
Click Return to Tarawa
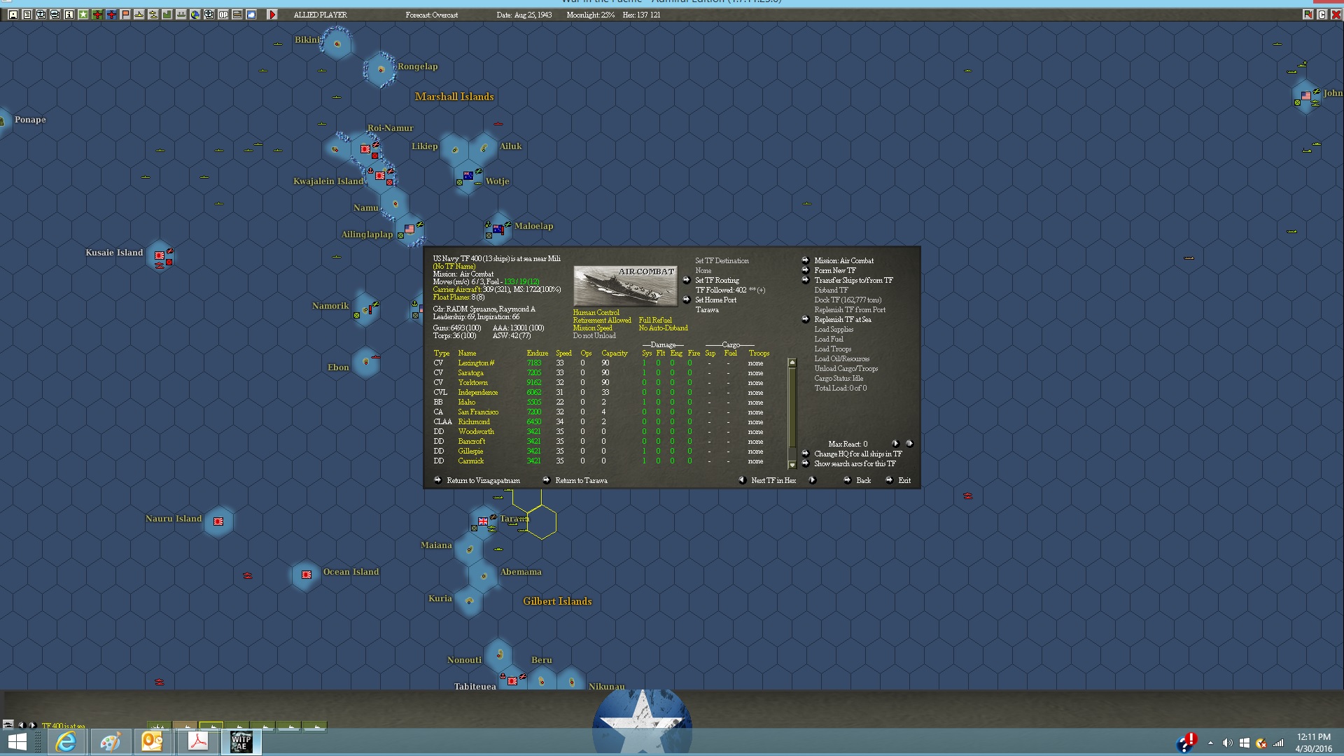(x=580, y=481)
